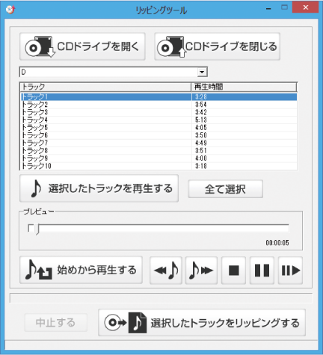Click the resume play icon button
Viewport: 323px width, 355px height.
coord(290,271)
